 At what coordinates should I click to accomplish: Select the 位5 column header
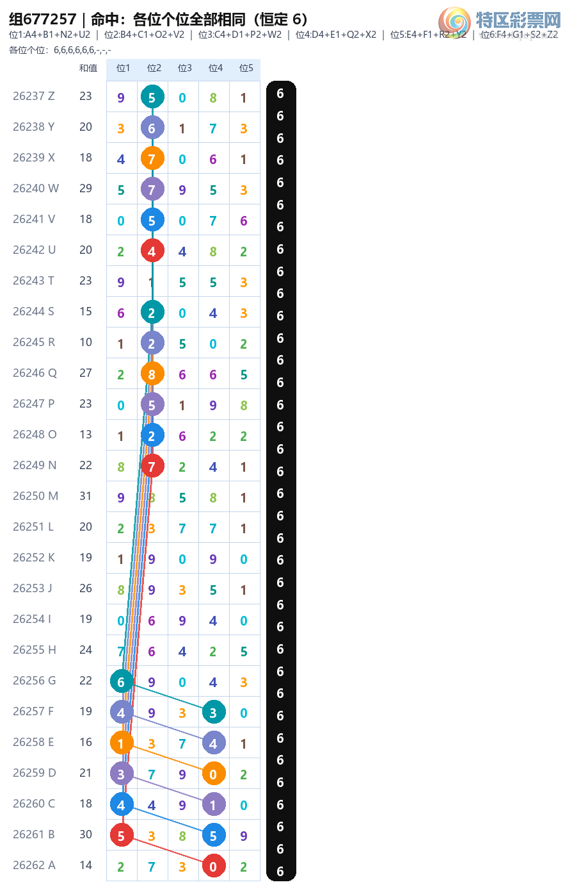246,68
